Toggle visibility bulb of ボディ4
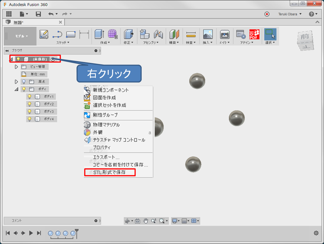This screenshot has width=324, height=244. click(x=29, y=119)
